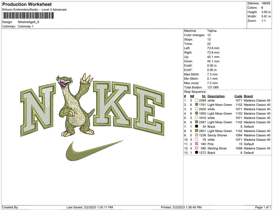This screenshot has width=273, height=210.
Task: Click the Height value '3.55 in'
Action: (x=266, y=12)
